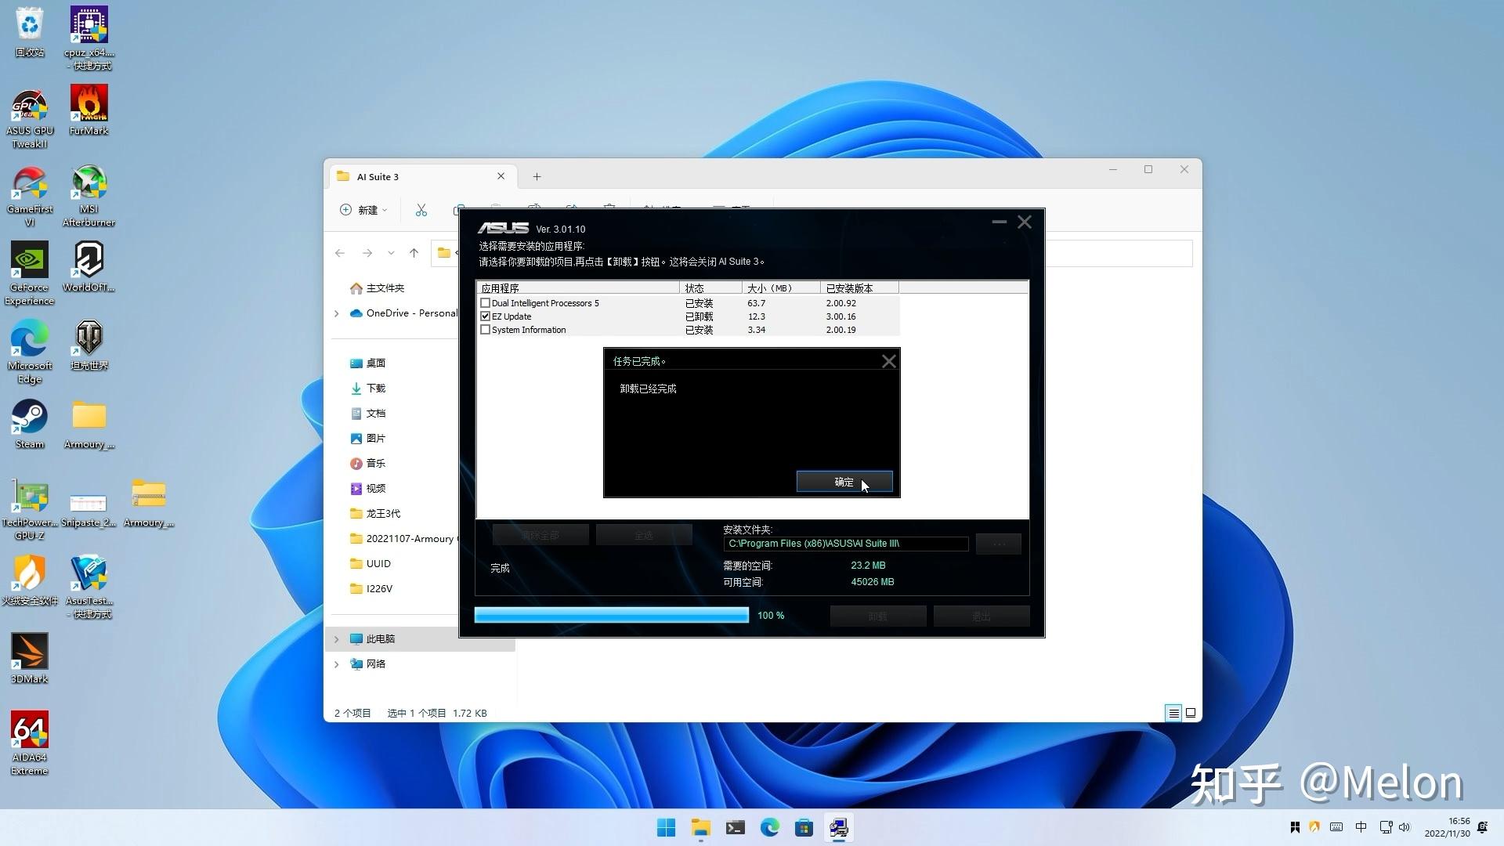Viewport: 1504px width, 846px height.
Task: Check the System Information checkbox
Action: pyautogui.click(x=486, y=330)
